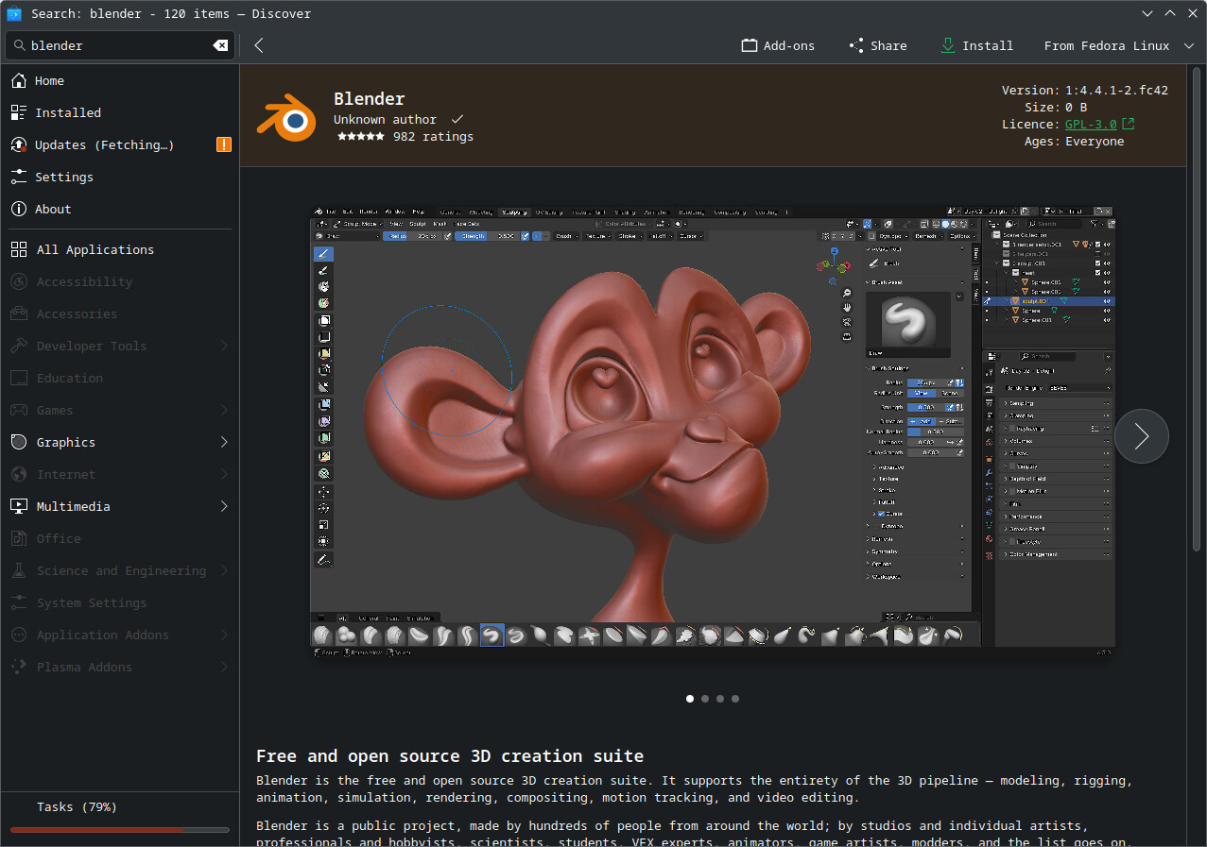The width and height of the screenshot is (1207, 847).
Task: Open the Add-ons for Blender
Action: point(778,45)
